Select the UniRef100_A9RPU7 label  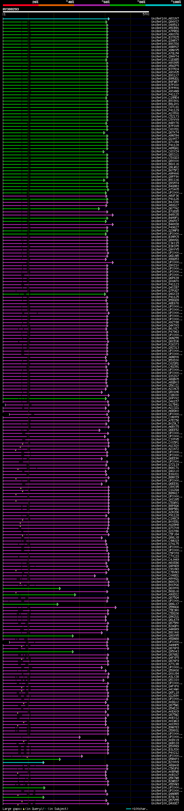pyautogui.click(x=165, y=47)
